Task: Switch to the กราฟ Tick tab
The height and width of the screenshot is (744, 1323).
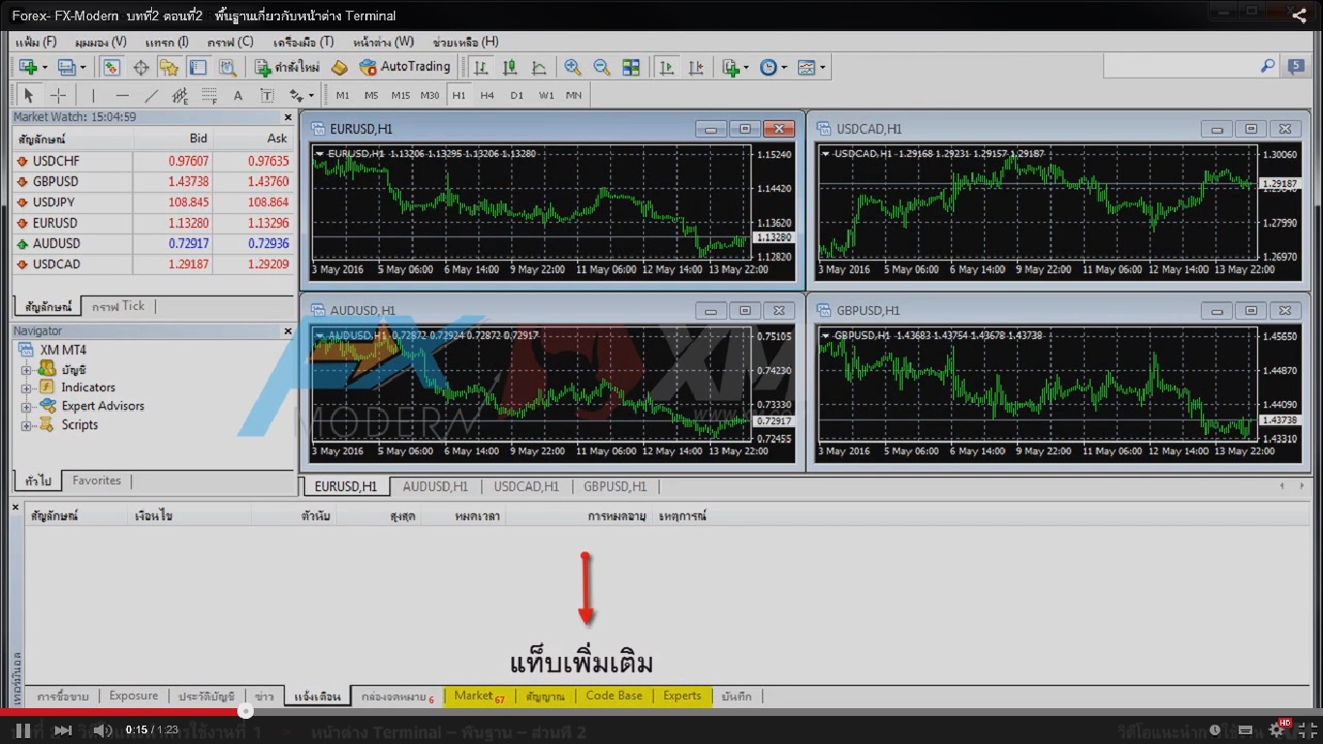Action: click(118, 306)
